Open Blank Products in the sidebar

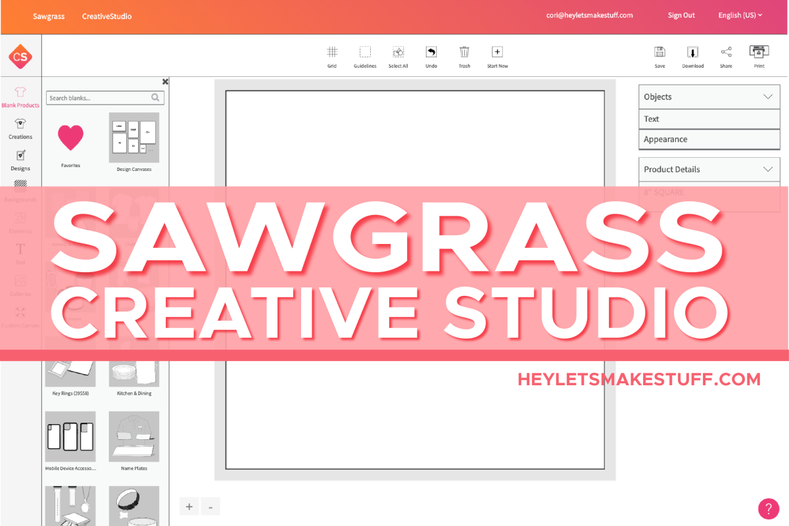[20, 97]
